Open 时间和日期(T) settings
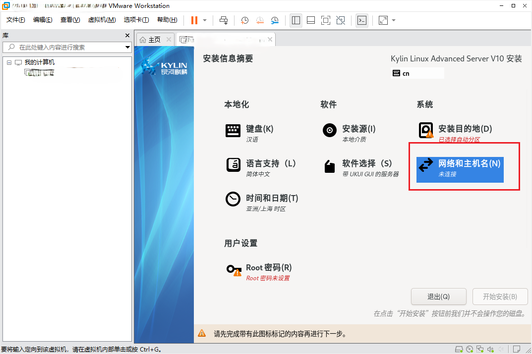 pos(262,203)
